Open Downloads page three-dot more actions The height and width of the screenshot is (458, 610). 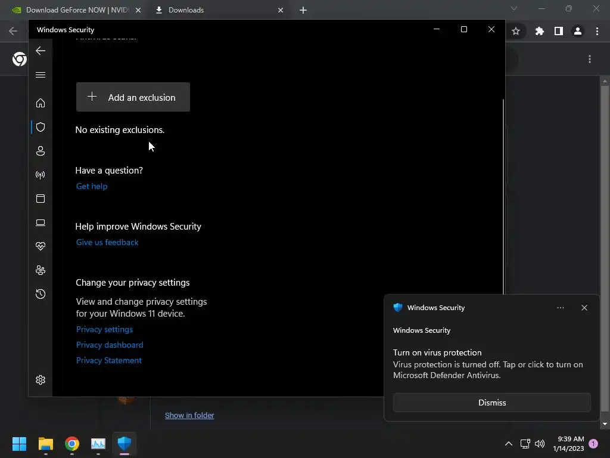pyautogui.click(x=590, y=59)
